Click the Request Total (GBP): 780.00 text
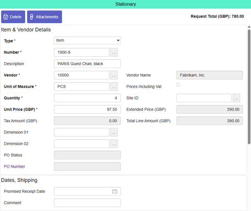 pos(217,16)
